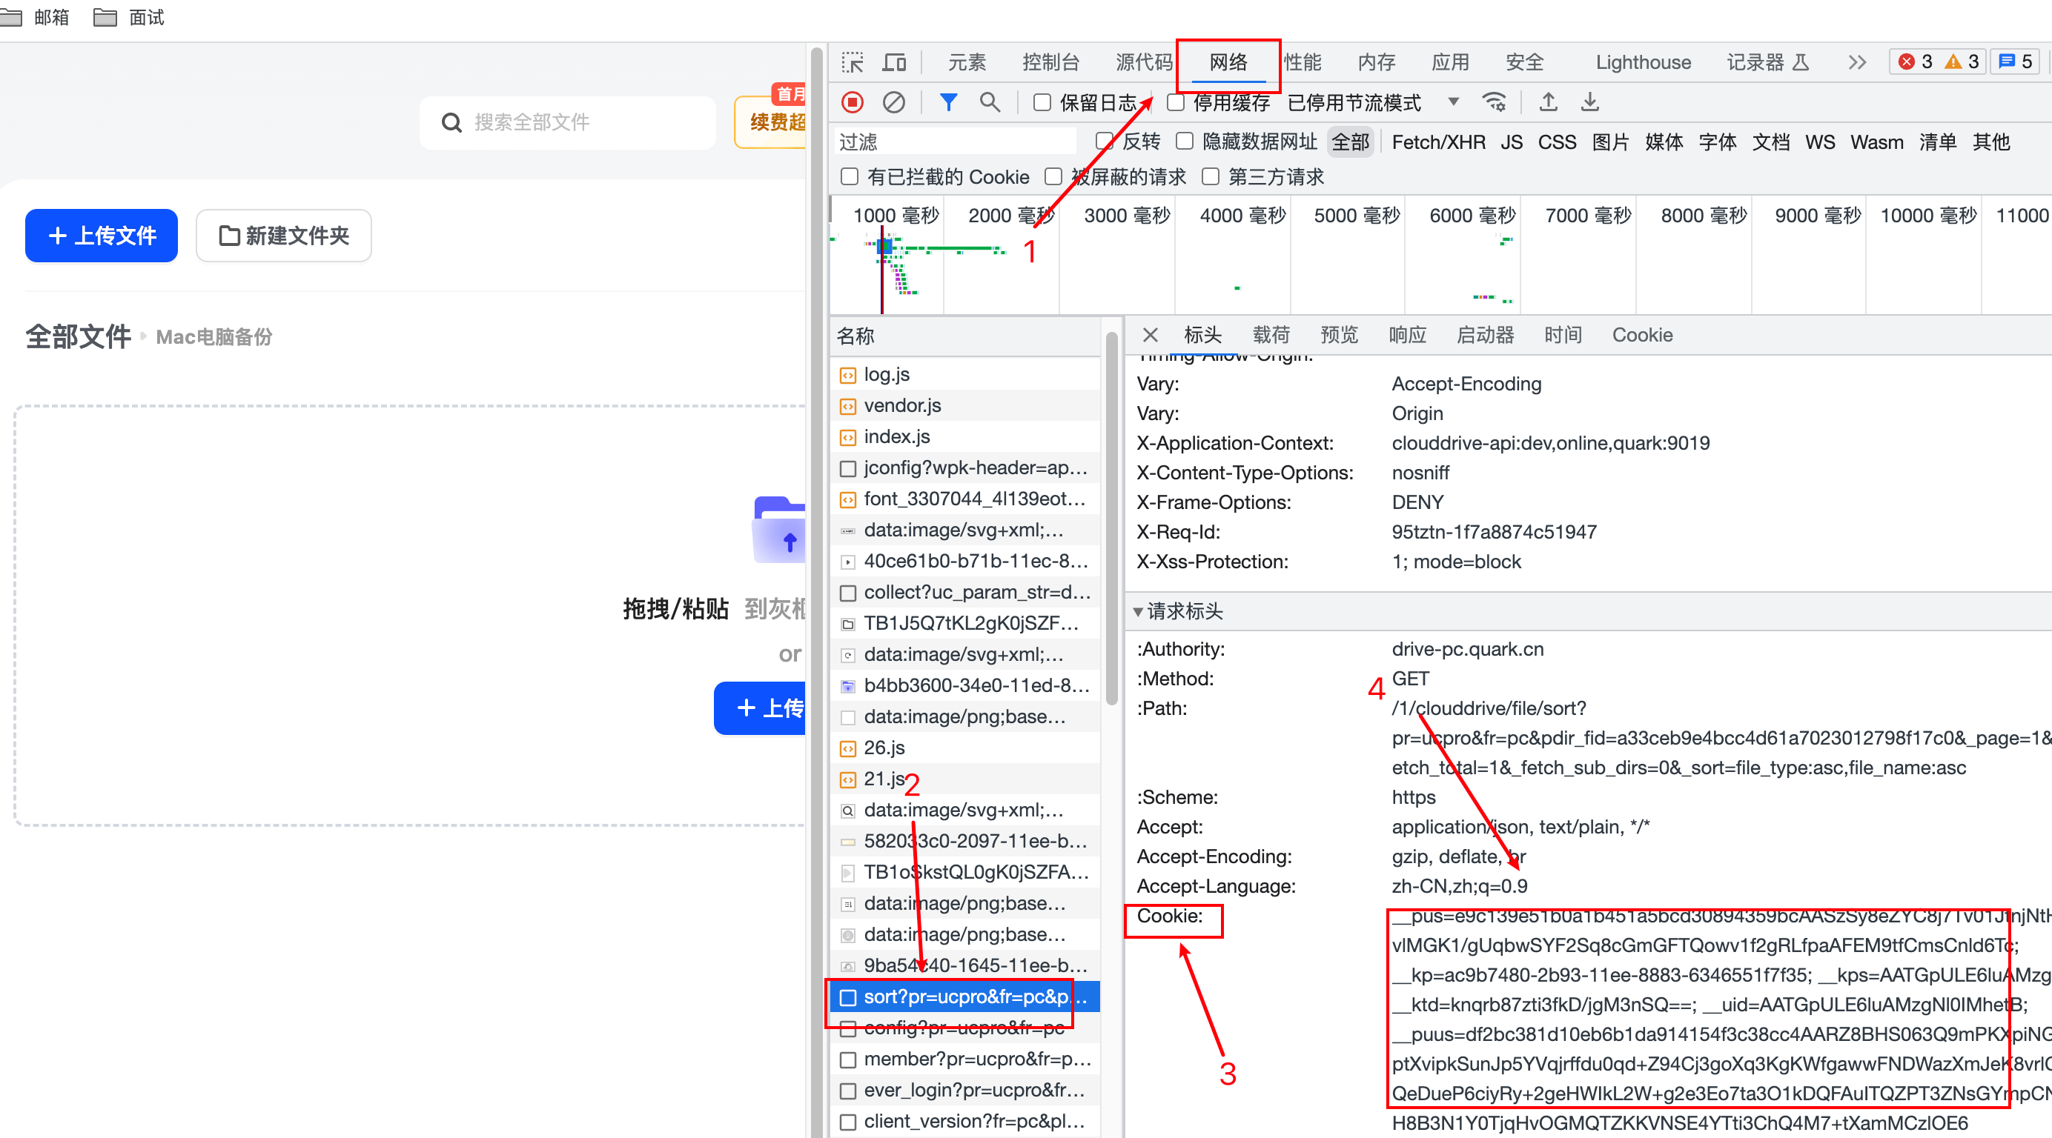Viewport: 2052px width, 1138px height.
Task: Tick the 隐藏数据网址 checkbox
Action: click(x=1185, y=142)
